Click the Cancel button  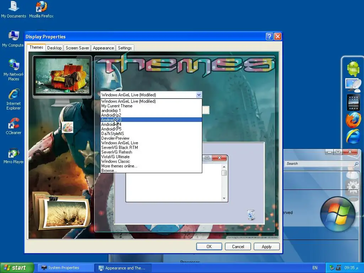click(238, 247)
